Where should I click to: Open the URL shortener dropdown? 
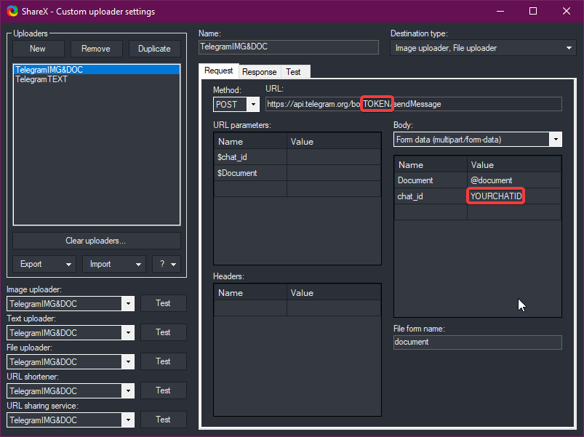coord(71,391)
